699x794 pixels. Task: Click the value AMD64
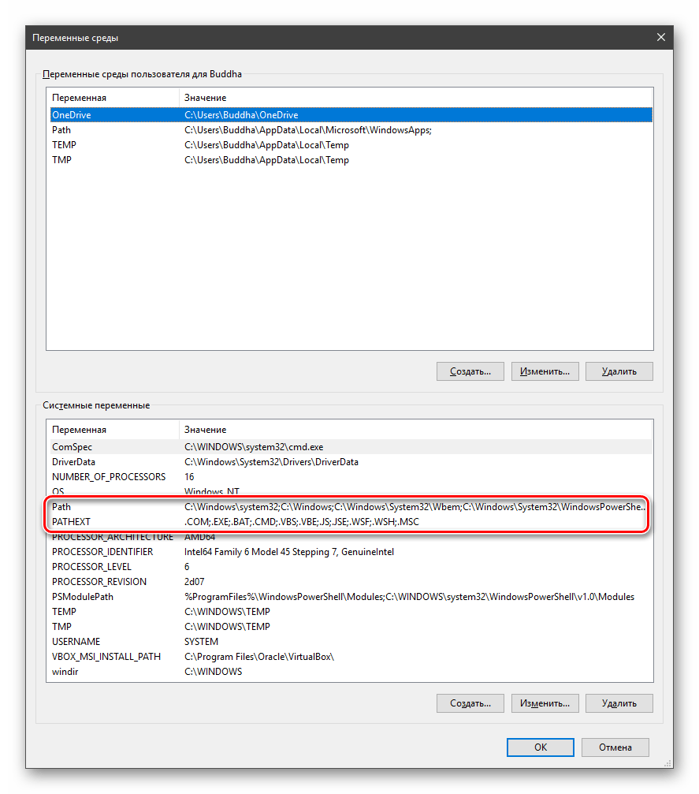click(x=199, y=537)
